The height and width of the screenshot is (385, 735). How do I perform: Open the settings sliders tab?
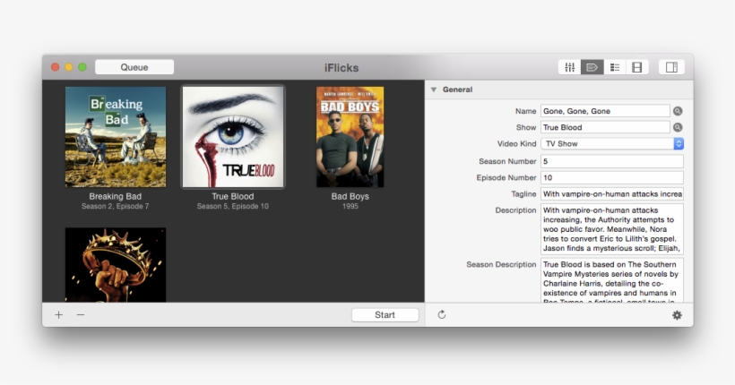click(x=569, y=67)
